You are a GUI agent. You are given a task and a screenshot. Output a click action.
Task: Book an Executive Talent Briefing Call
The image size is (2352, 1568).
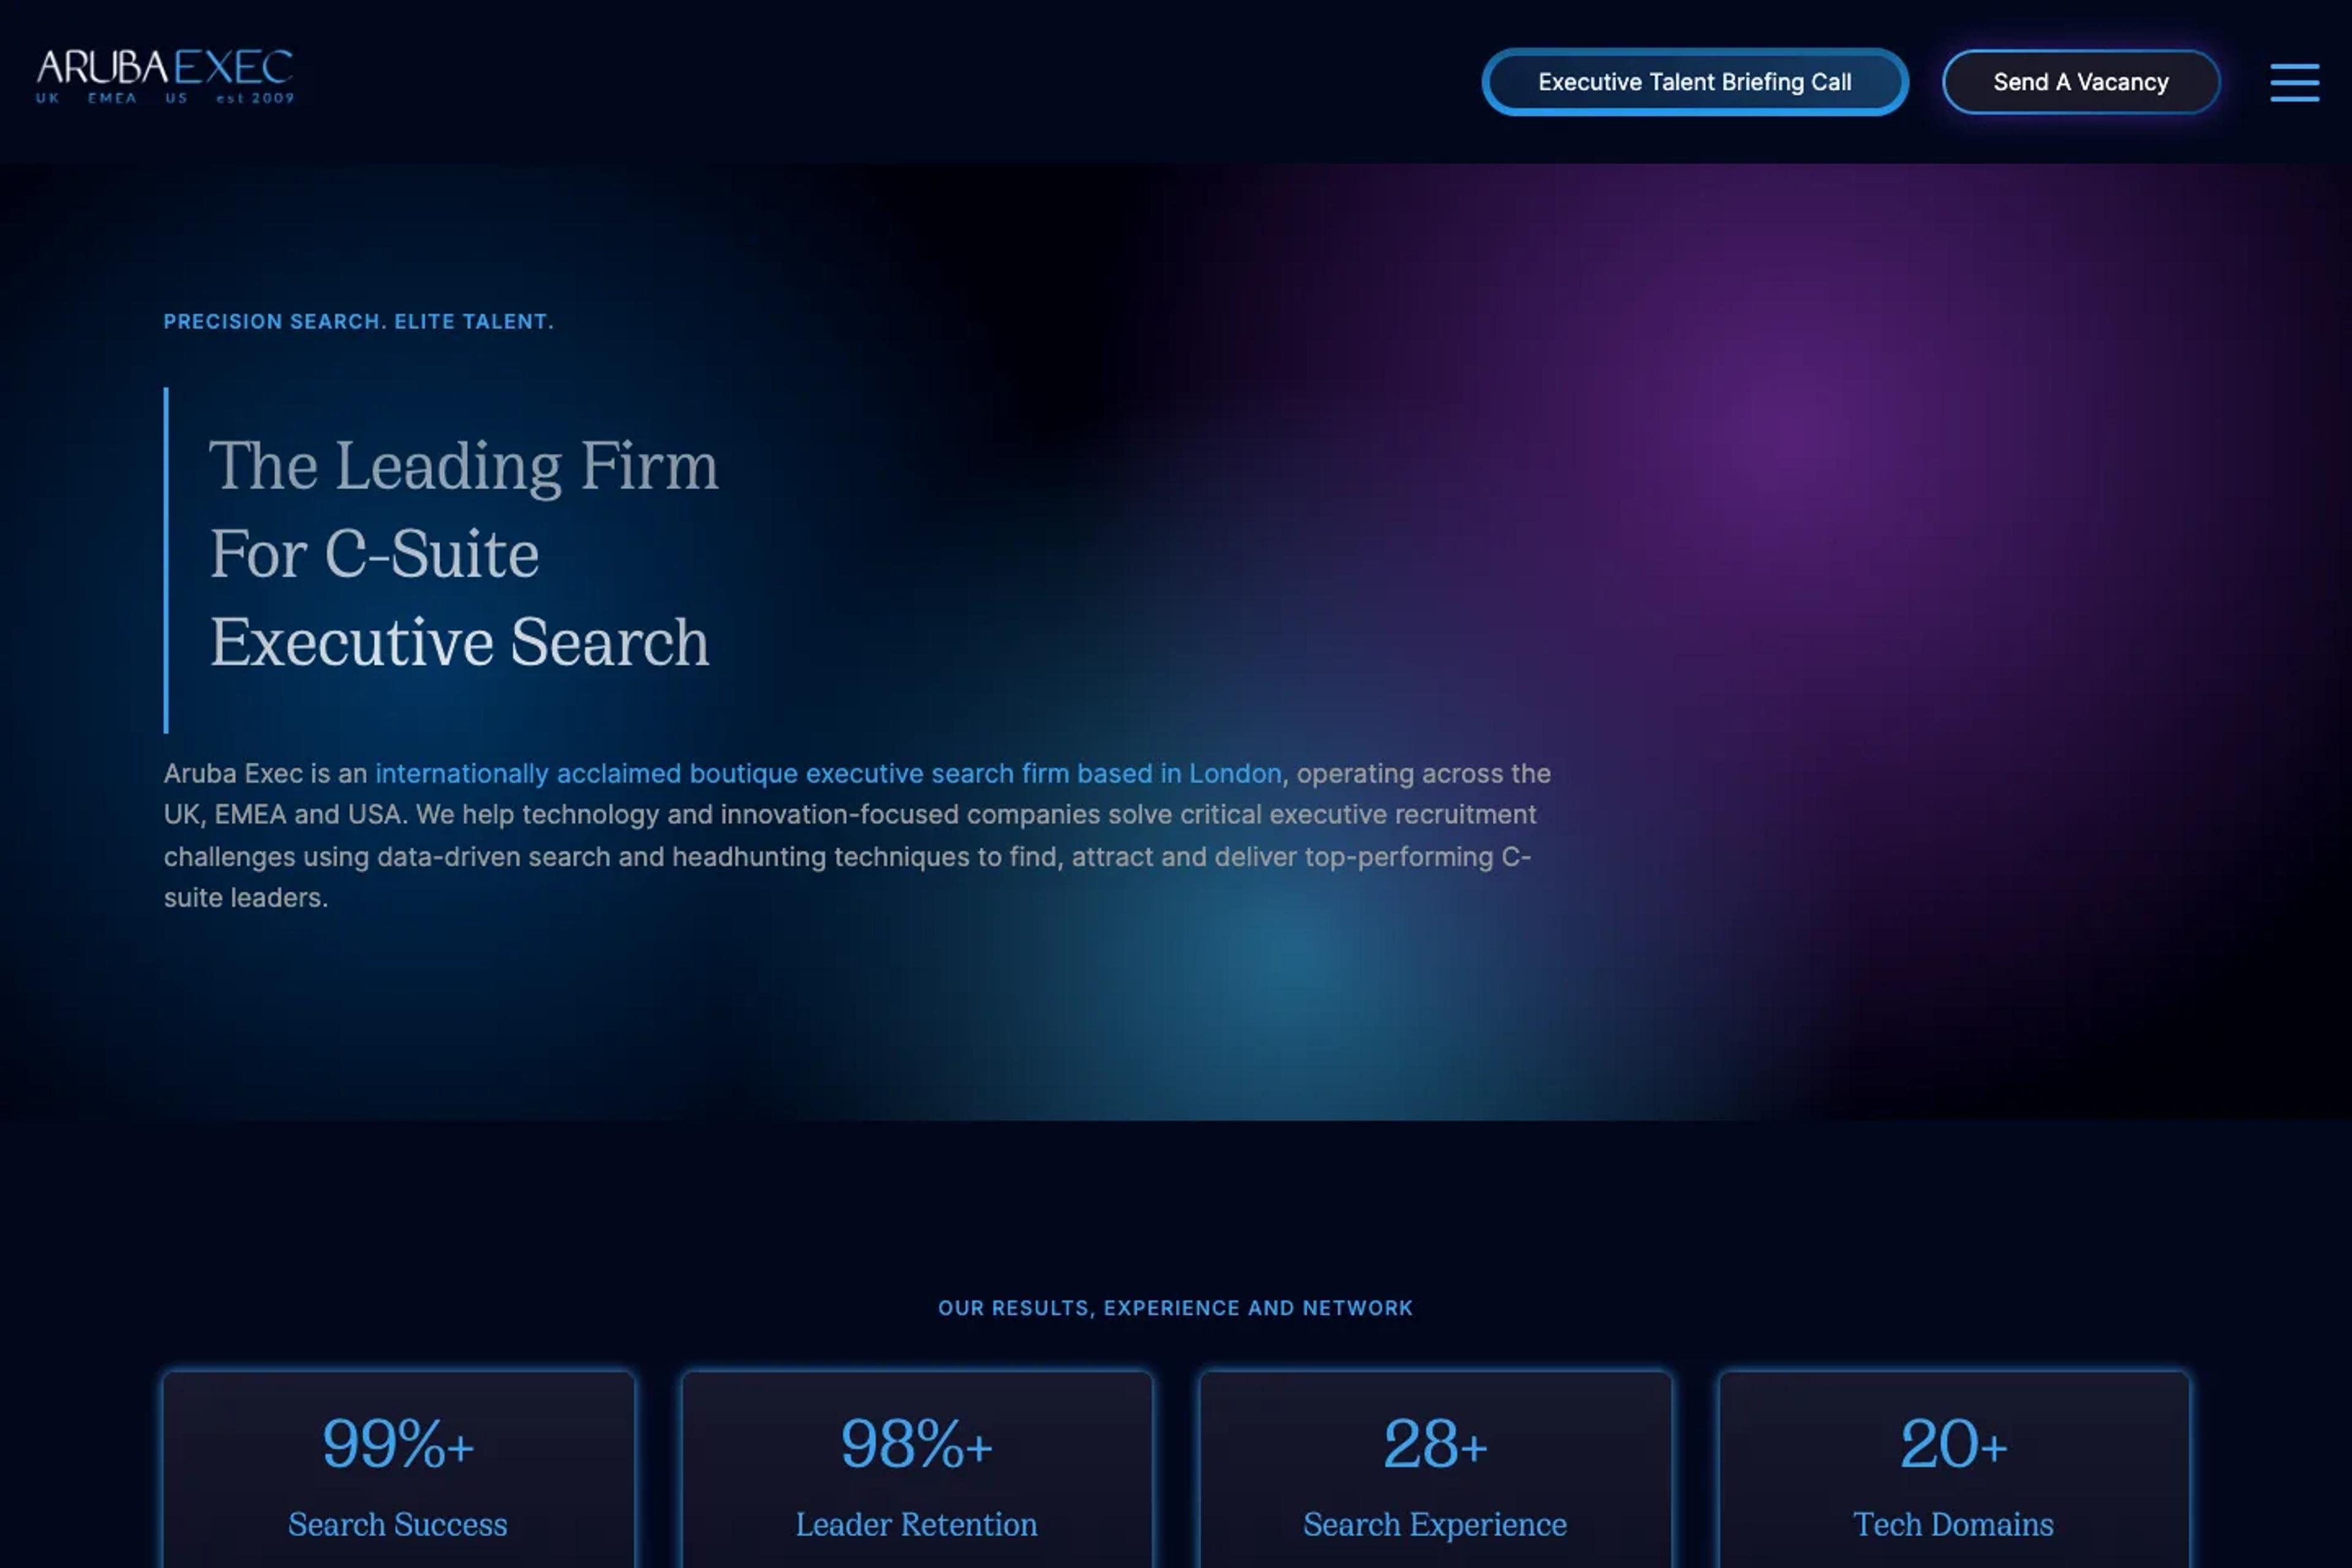tap(1694, 82)
